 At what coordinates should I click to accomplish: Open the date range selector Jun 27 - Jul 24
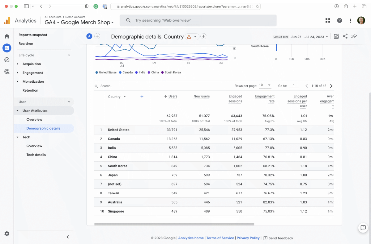[x=309, y=36]
